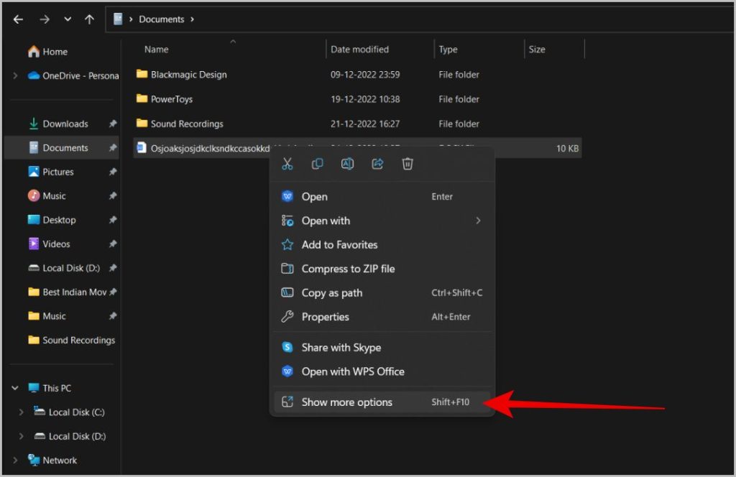Viewport: 736px width, 477px height.
Task: Click the Cut scissors icon in context menu
Action: click(287, 164)
